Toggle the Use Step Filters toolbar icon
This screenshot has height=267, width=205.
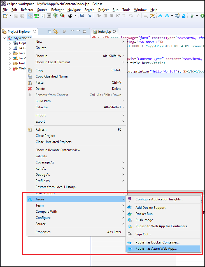click(x=152, y=16)
